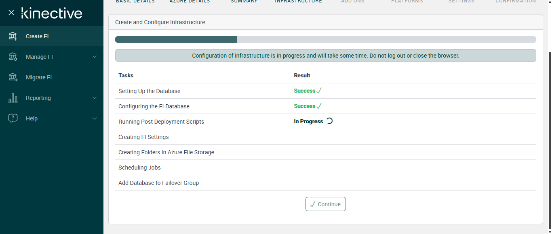The height and width of the screenshot is (234, 552).
Task: Expand the Help menu chevron
Action: (x=95, y=118)
